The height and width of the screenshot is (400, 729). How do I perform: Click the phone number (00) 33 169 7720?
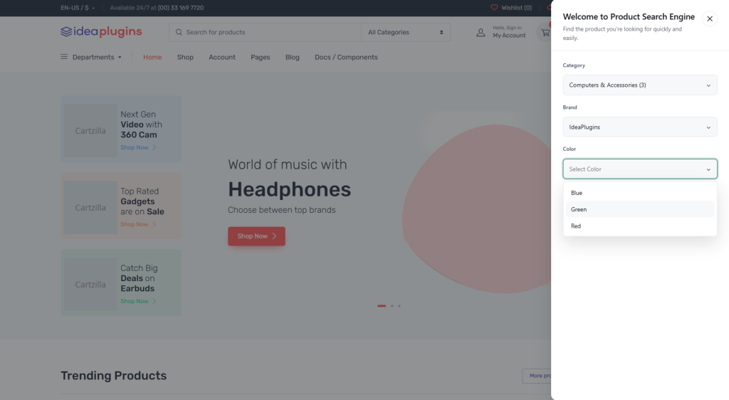pyautogui.click(x=181, y=7)
